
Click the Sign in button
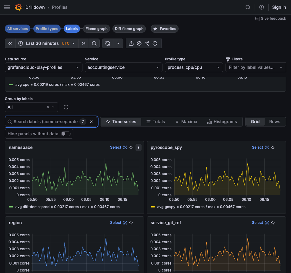click(279, 7)
